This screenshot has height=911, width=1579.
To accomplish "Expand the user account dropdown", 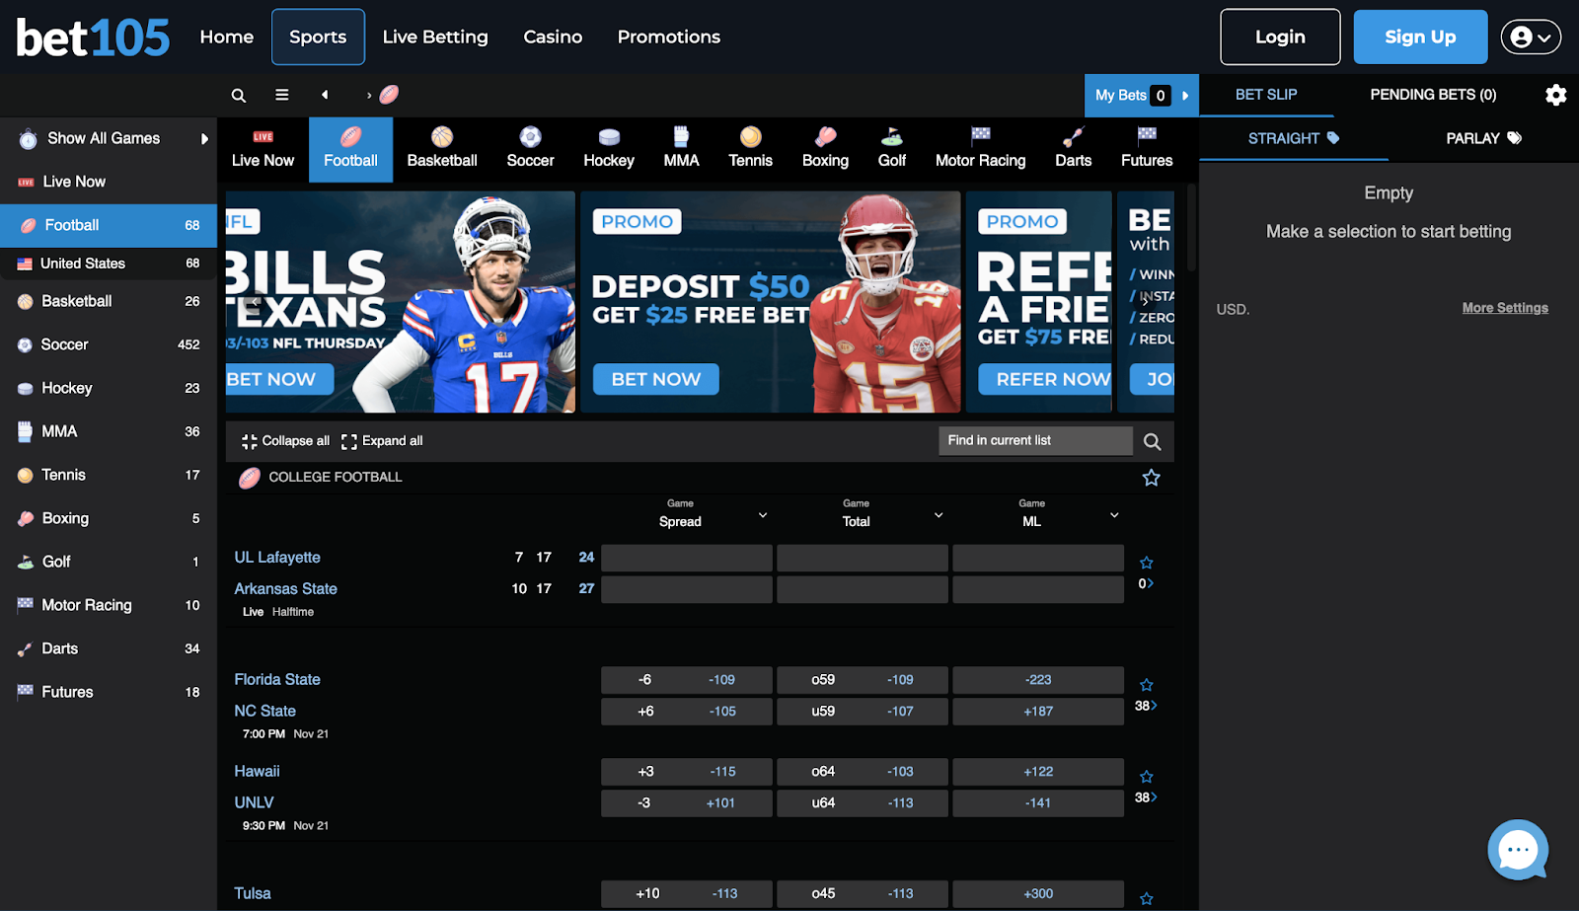I will [x=1531, y=38].
